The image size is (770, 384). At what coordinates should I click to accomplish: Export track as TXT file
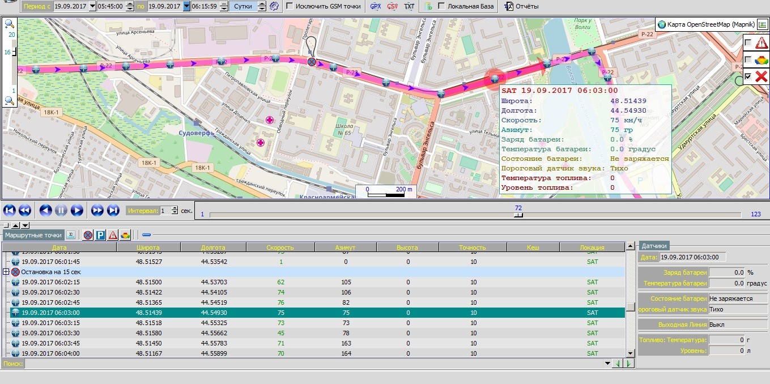[409, 6]
